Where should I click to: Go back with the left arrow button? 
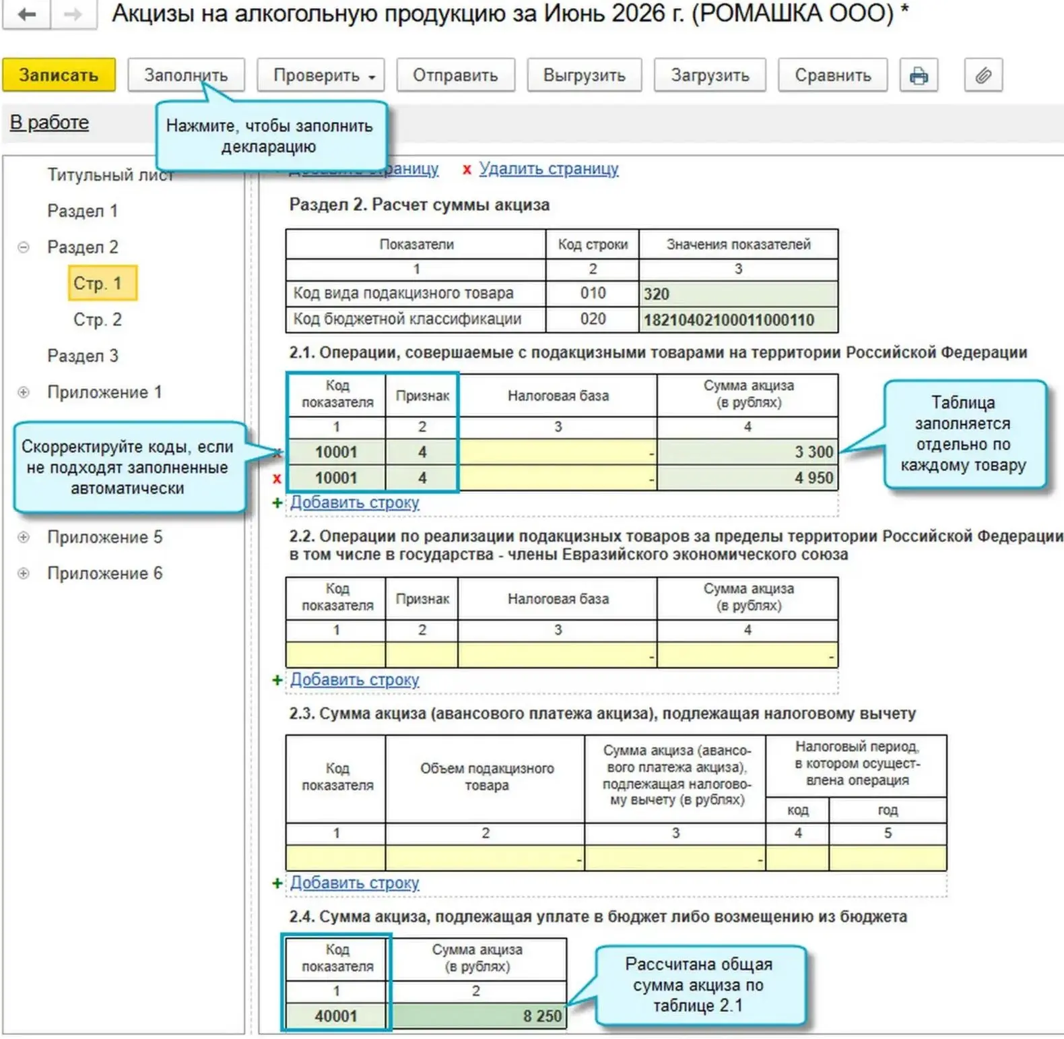[x=27, y=14]
